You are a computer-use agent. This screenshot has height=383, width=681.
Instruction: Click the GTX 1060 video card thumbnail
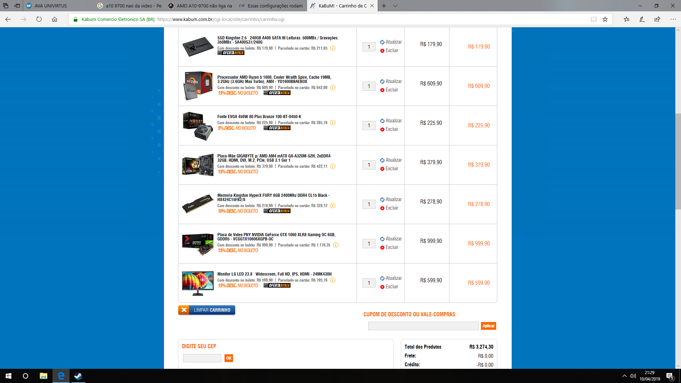[198, 244]
